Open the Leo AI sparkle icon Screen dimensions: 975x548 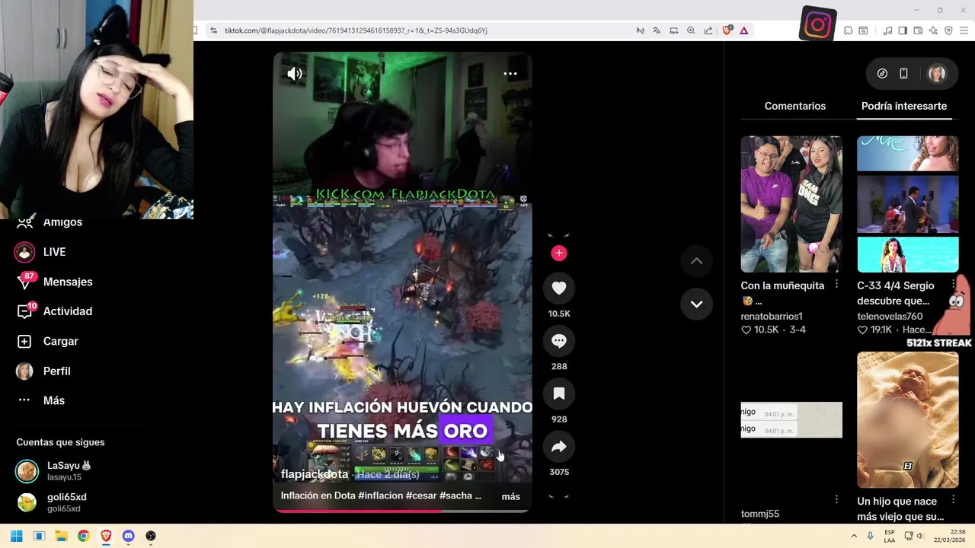click(x=933, y=30)
